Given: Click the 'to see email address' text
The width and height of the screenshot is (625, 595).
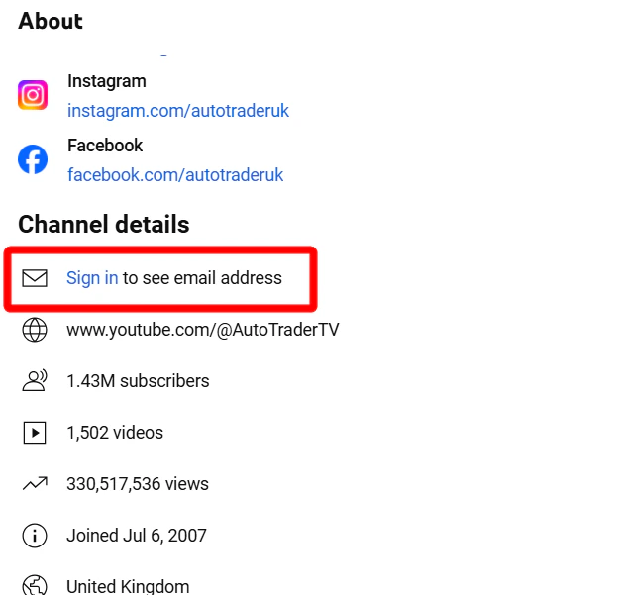Looking at the screenshot, I should [202, 278].
